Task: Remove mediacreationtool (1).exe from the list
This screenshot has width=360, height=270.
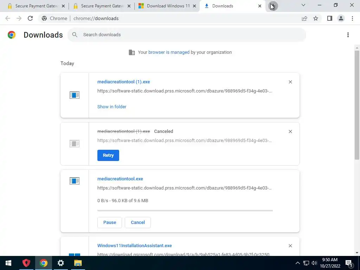Action: tap(290, 82)
